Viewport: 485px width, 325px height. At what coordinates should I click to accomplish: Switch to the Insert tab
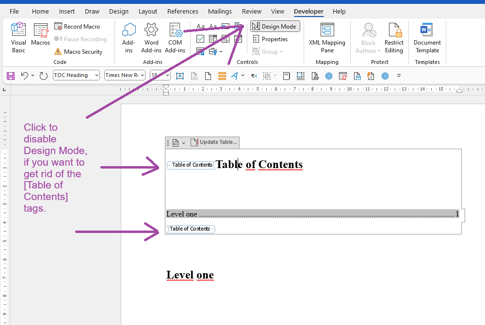tap(67, 12)
